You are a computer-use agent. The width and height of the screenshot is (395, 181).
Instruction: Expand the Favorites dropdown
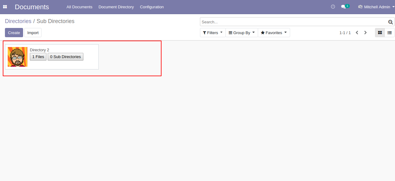coord(274,33)
